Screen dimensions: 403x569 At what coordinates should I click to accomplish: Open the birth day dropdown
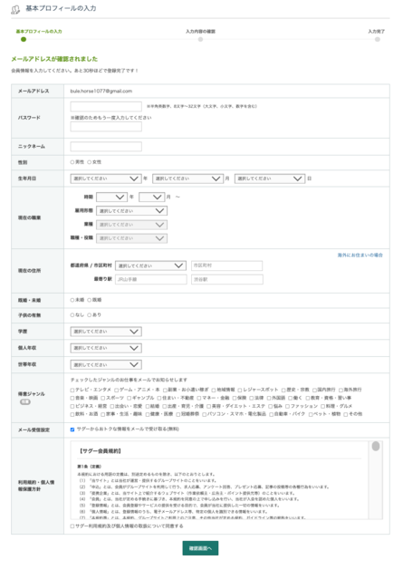coord(270,178)
